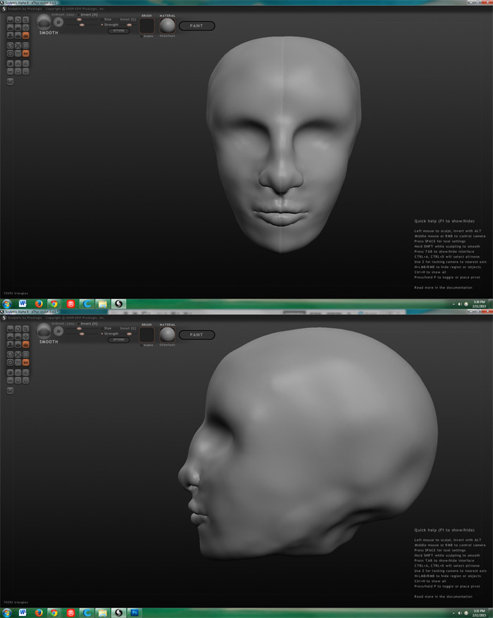Activate Mask tool in upper Sculptris window

point(11,53)
